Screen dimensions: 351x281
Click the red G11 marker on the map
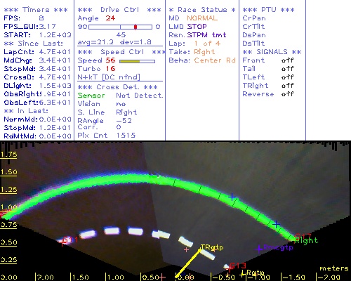click(69, 240)
